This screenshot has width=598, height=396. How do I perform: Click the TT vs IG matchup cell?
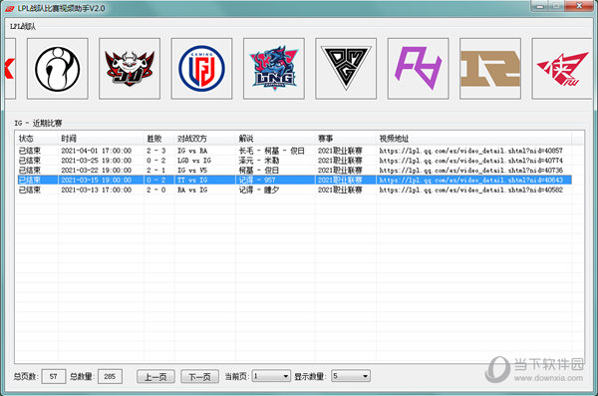pos(192,180)
